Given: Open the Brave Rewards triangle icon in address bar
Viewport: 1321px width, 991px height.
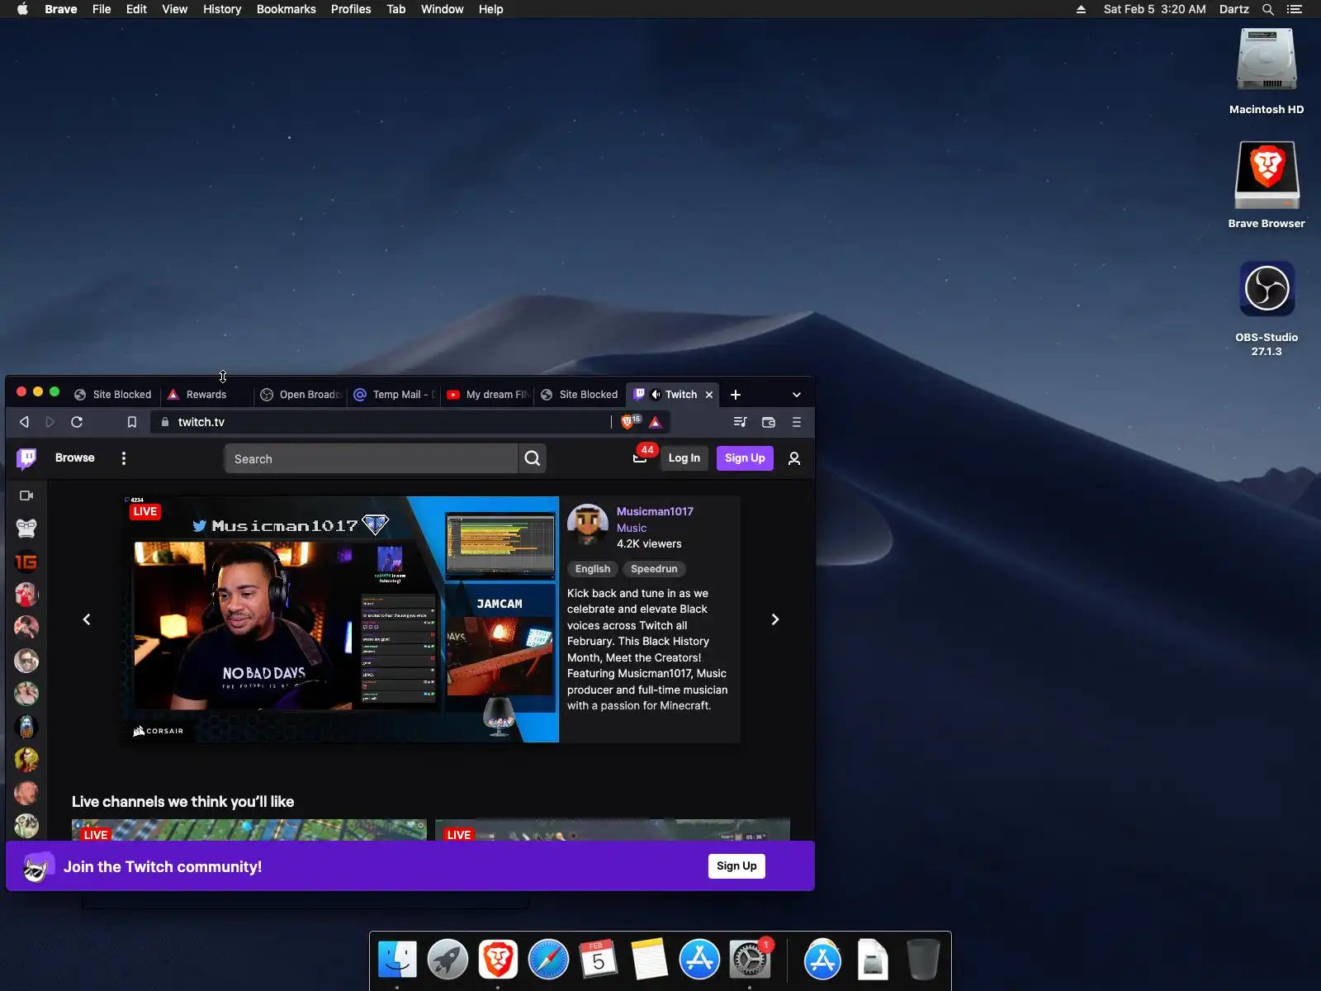Looking at the screenshot, I should [656, 422].
